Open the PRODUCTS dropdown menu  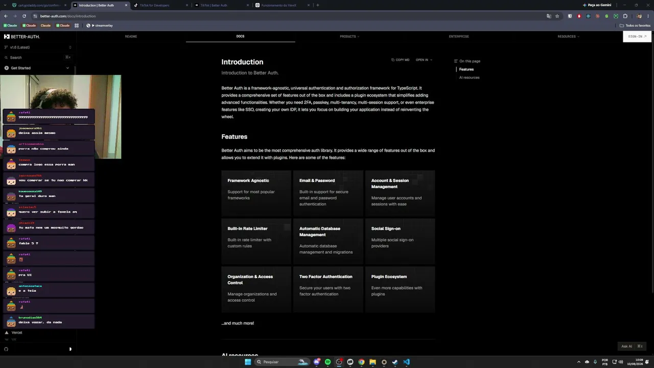pos(349,37)
